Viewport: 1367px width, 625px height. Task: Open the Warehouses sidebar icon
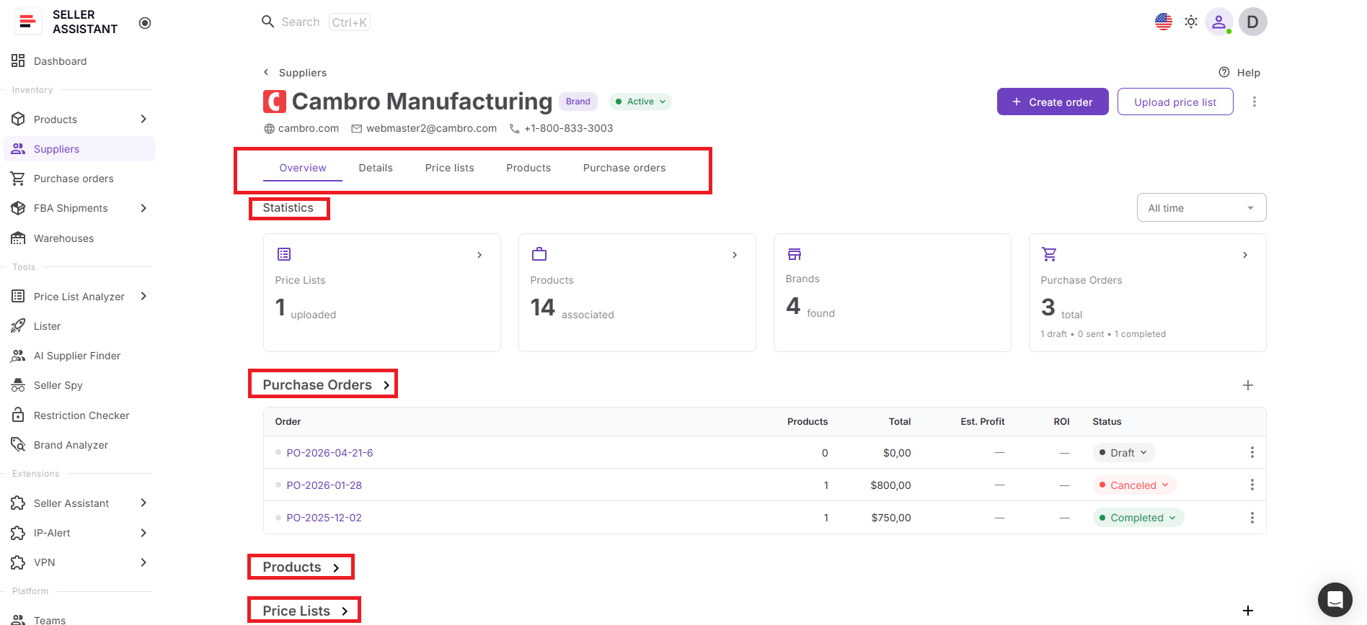[x=18, y=238]
